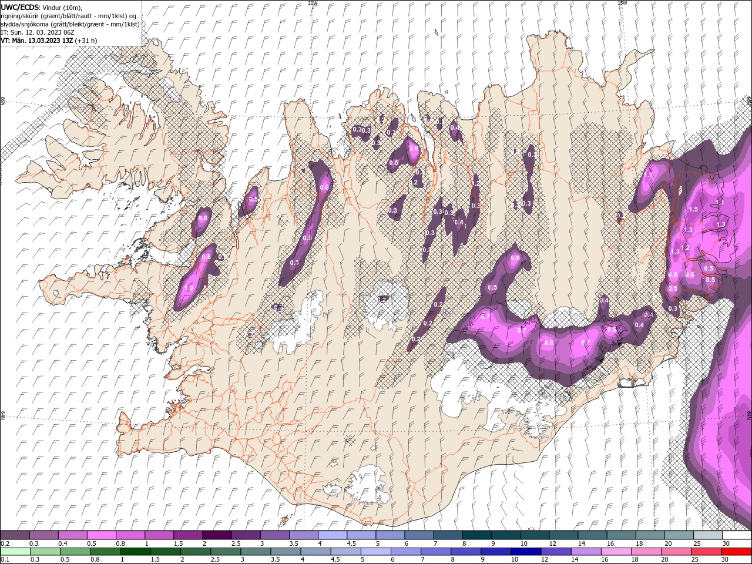The height and width of the screenshot is (564, 752).
Task: Select the dark navy blue legend swatch
Action: coord(526,551)
